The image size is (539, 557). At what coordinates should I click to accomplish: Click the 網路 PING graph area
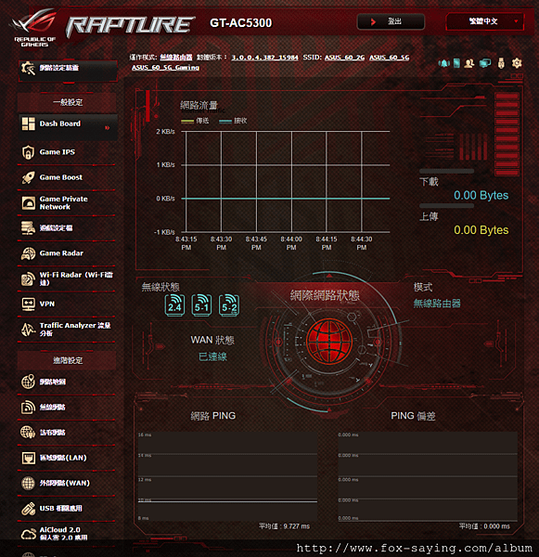[227, 476]
